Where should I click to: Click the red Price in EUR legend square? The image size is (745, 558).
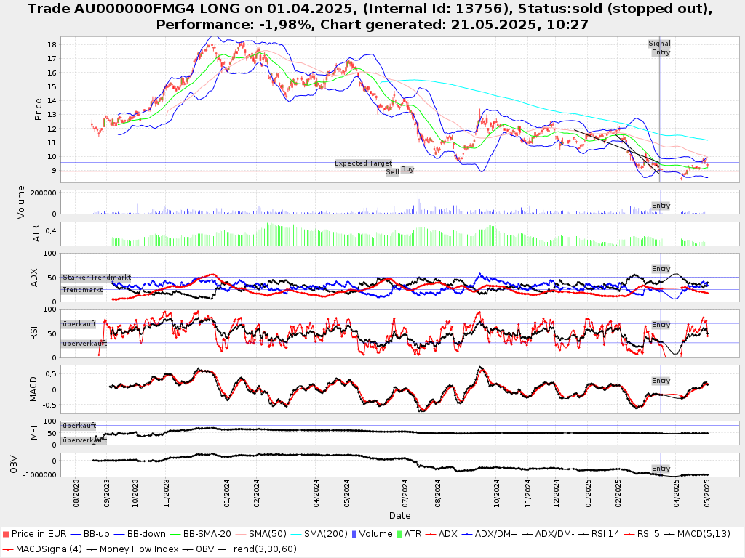coord(6,534)
